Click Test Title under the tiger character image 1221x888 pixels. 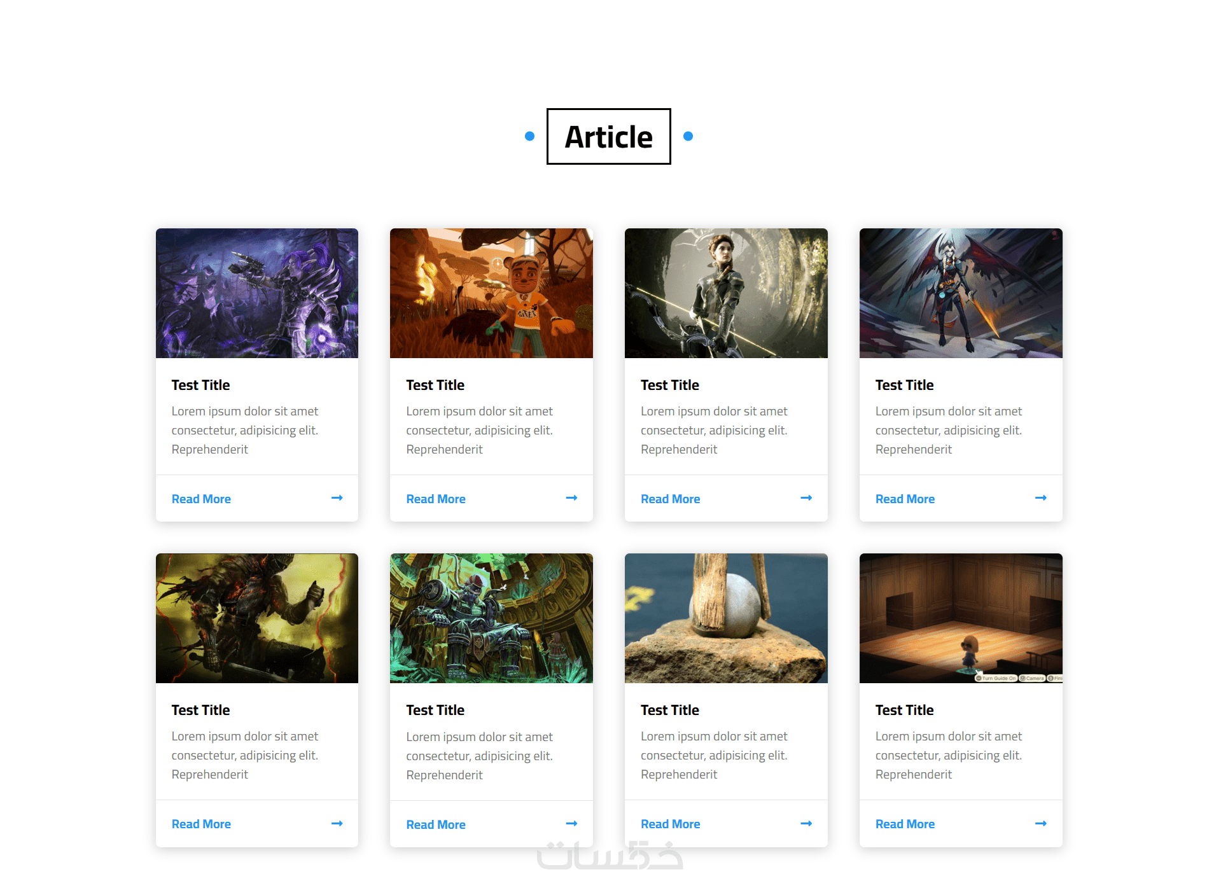[x=435, y=385]
